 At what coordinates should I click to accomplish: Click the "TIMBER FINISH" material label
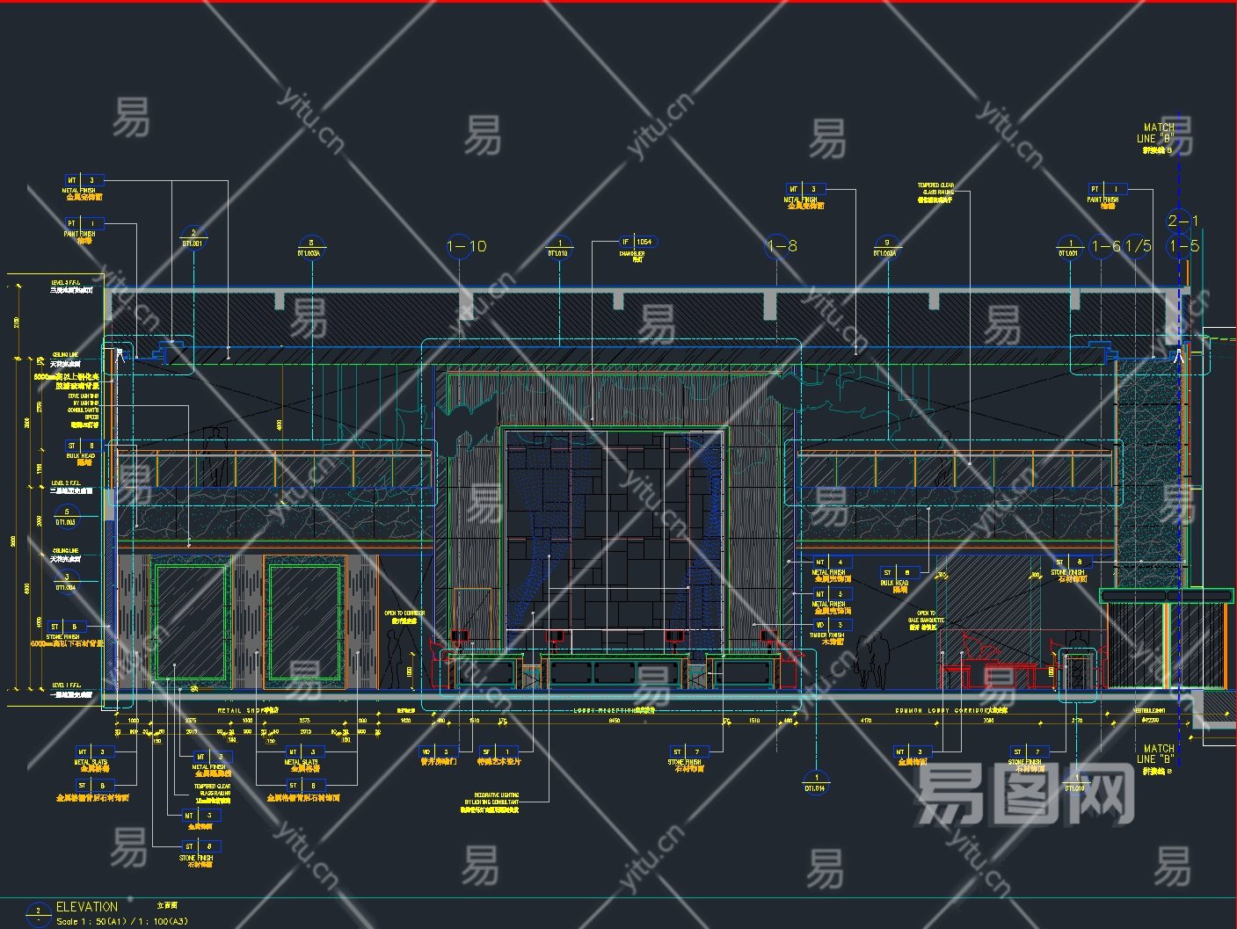pos(826,635)
